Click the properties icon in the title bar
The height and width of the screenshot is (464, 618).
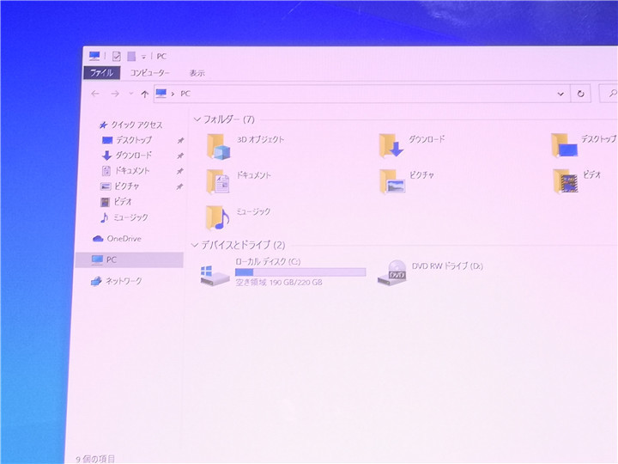116,57
